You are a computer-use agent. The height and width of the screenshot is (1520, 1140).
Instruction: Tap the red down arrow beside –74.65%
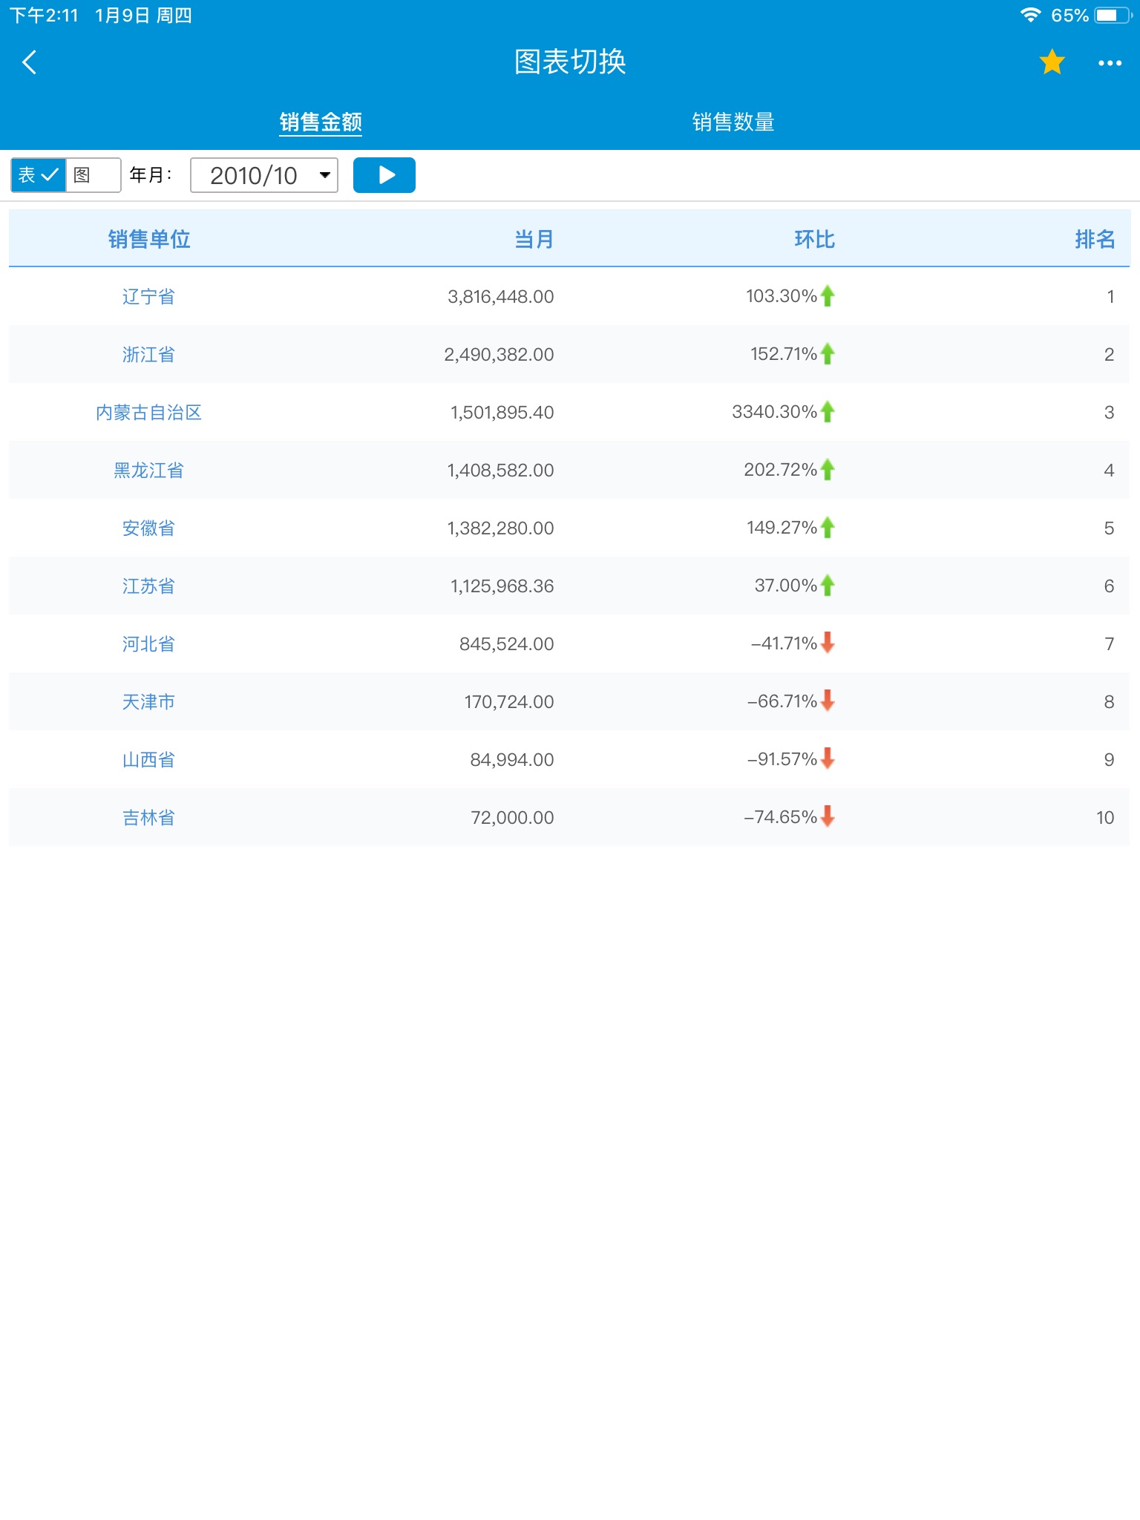828,816
